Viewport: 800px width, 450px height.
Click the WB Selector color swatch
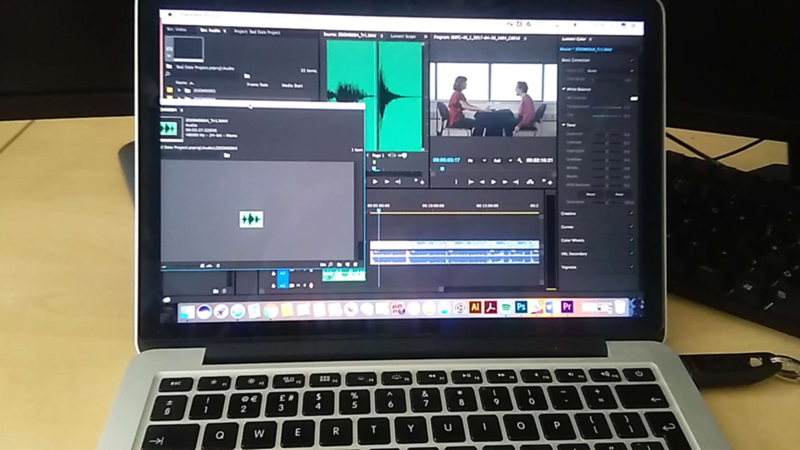click(x=634, y=98)
